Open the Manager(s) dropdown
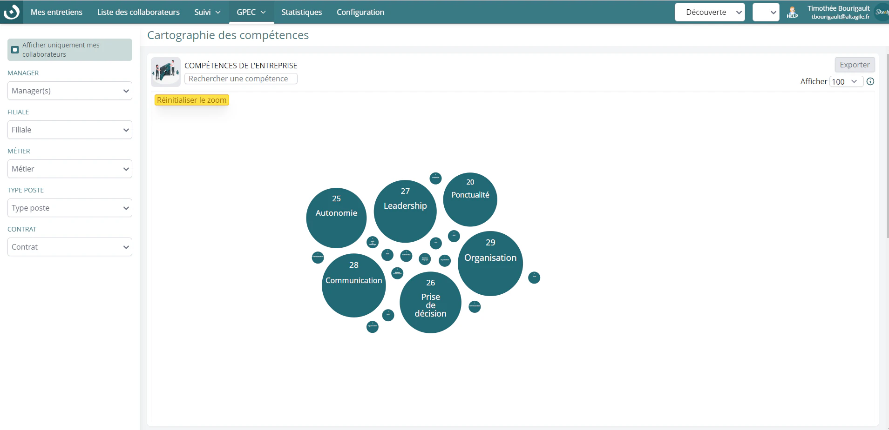The image size is (889, 430). 70,91
